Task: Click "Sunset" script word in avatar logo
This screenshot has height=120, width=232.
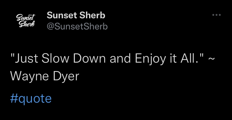Action: pos(26,17)
